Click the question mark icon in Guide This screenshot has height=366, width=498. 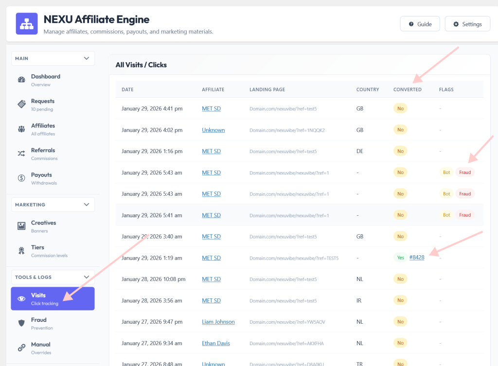click(x=411, y=24)
